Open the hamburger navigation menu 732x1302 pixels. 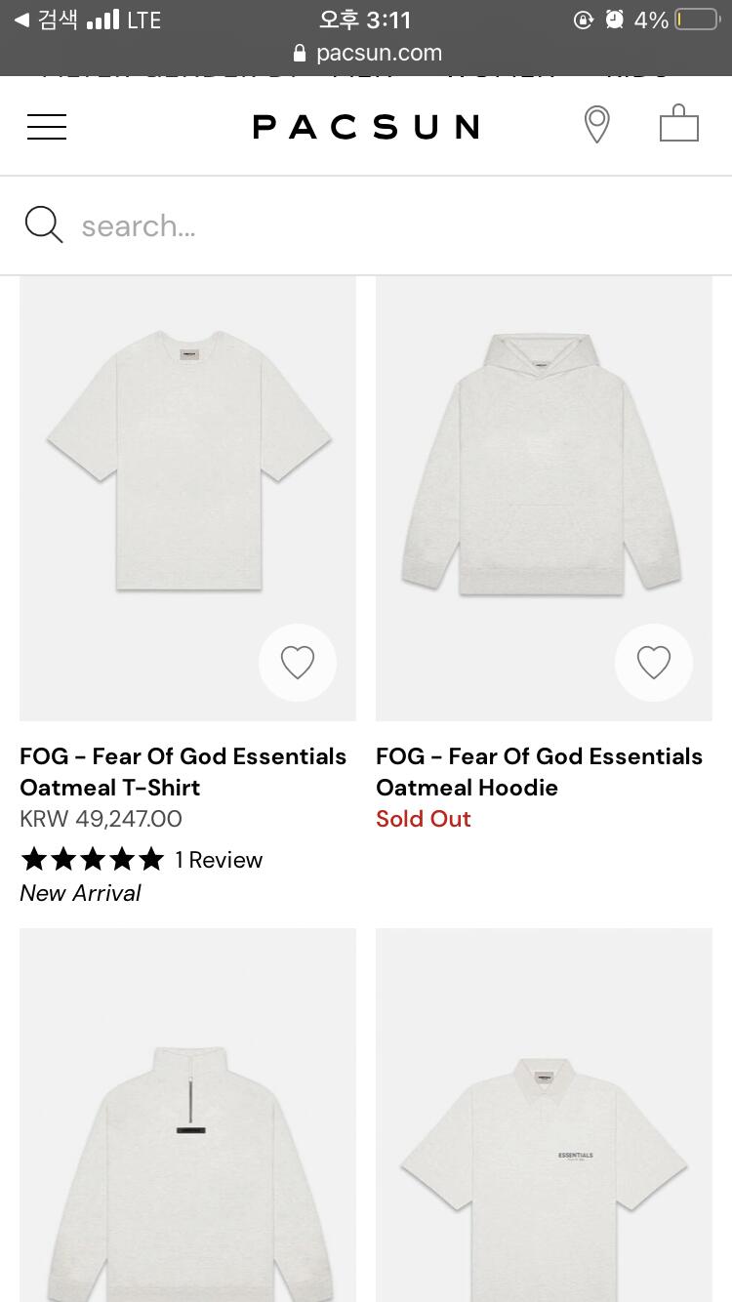[47, 127]
